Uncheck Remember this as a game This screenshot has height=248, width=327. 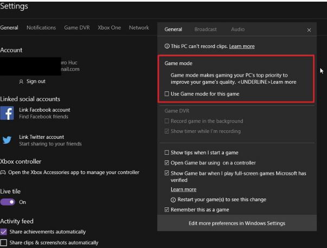tap(167, 209)
